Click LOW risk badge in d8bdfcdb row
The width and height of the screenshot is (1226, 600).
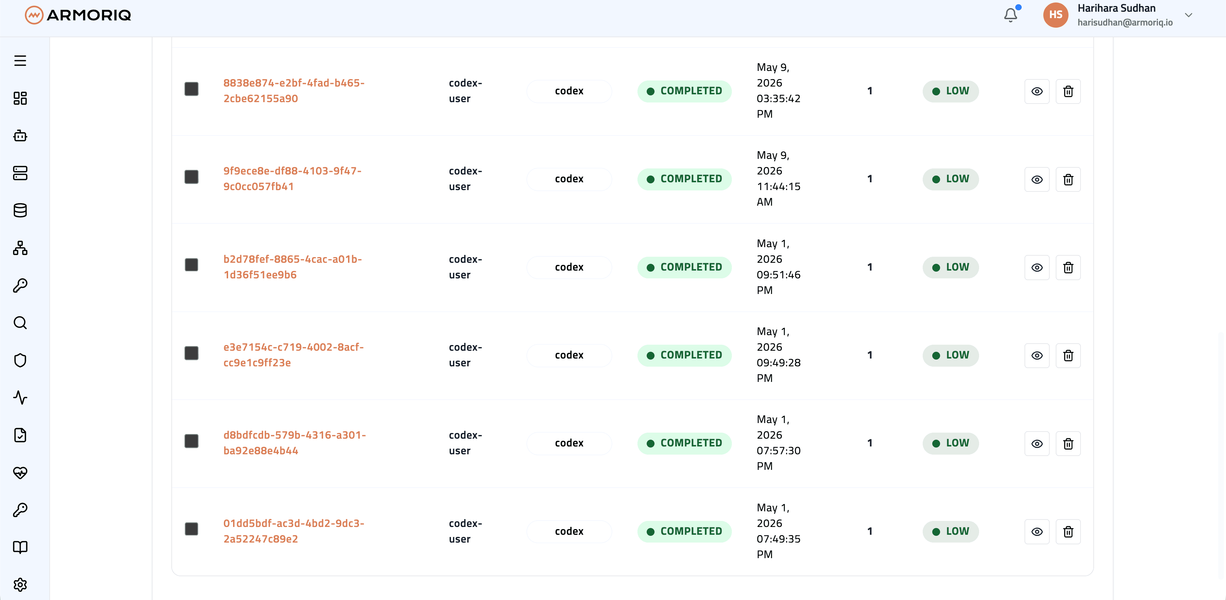point(950,444)
